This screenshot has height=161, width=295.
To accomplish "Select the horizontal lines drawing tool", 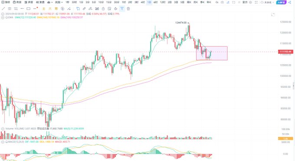I will (x=16, y=9).
